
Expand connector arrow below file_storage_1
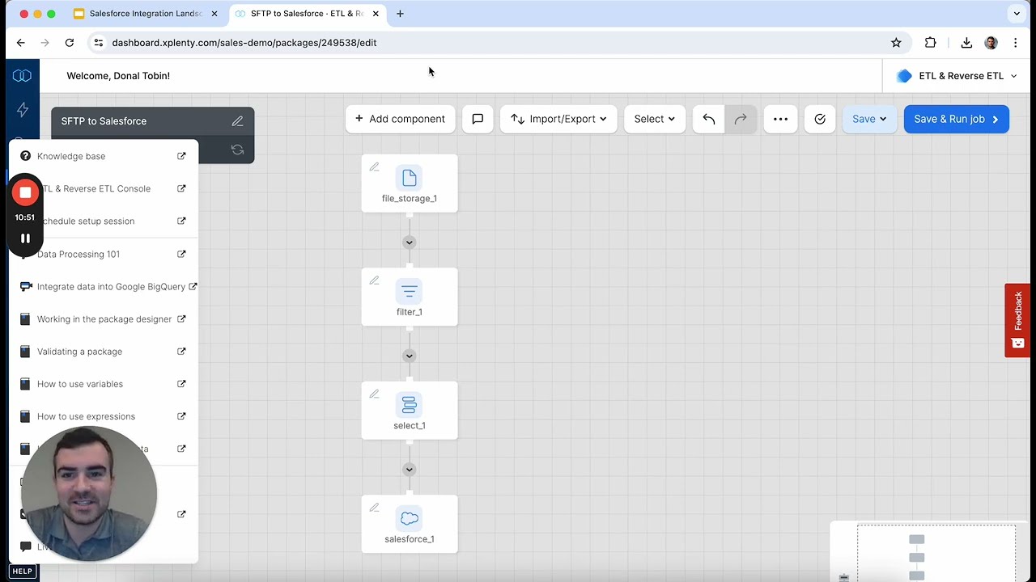click(410, 242)
